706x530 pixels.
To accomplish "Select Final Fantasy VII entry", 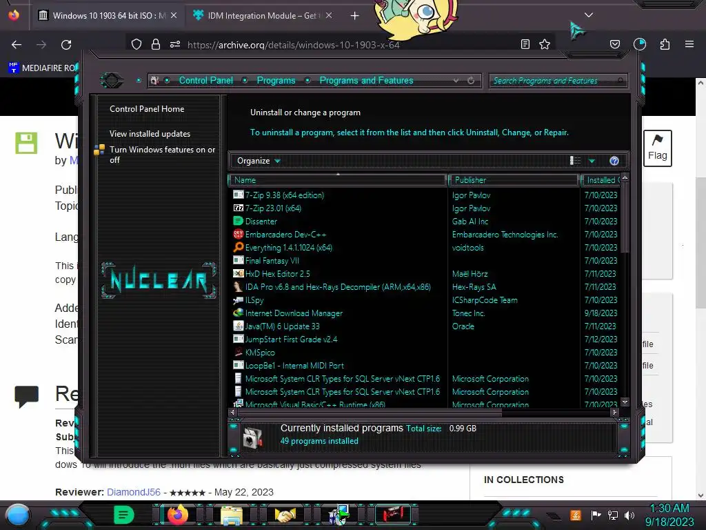I will [272, 260].
